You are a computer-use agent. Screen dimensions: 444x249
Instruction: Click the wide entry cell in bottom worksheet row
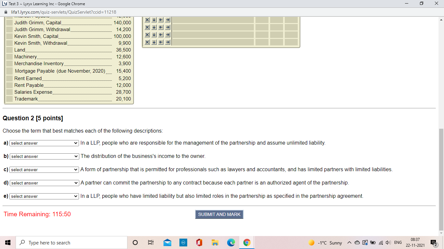213,42
